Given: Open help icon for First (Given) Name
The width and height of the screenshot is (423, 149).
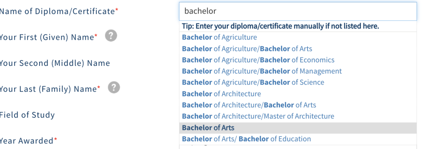Looking at the screenshot, I should click(111, 36).
